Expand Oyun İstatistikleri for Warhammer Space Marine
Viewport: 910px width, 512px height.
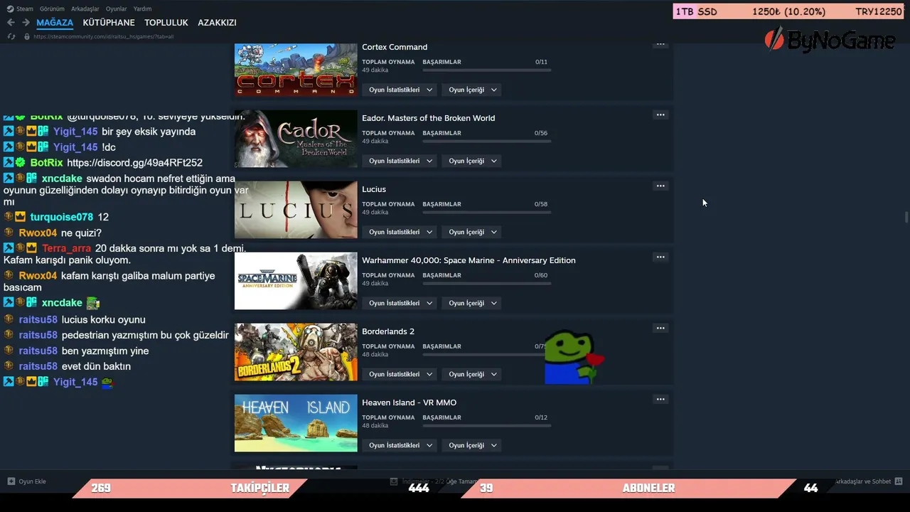pyautogui.click(x=400, y=303)
